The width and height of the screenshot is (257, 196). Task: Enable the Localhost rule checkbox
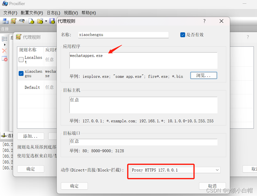coord(21,59)
